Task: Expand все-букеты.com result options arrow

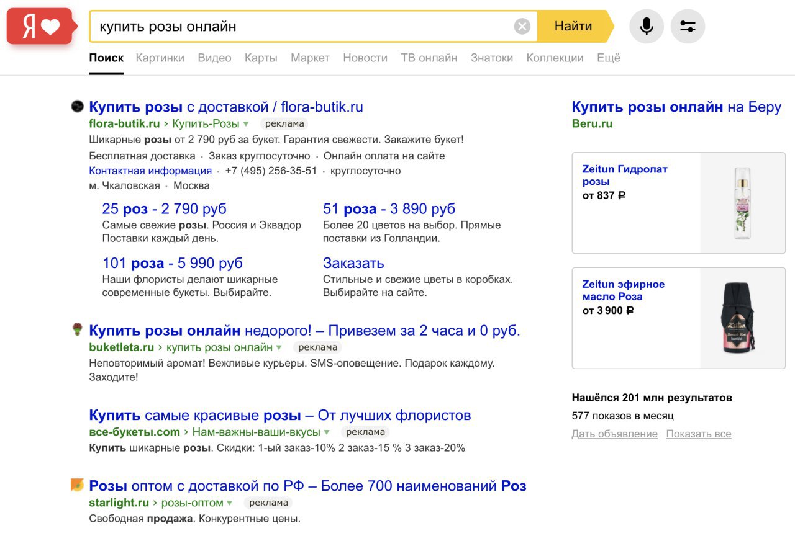Action: [327, 432]
